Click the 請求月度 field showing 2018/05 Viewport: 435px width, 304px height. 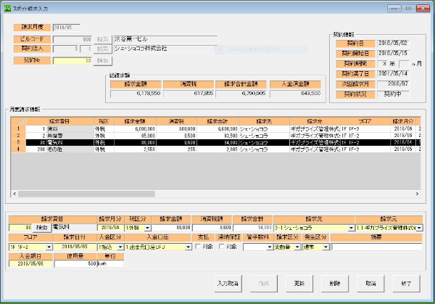[66, 28]
